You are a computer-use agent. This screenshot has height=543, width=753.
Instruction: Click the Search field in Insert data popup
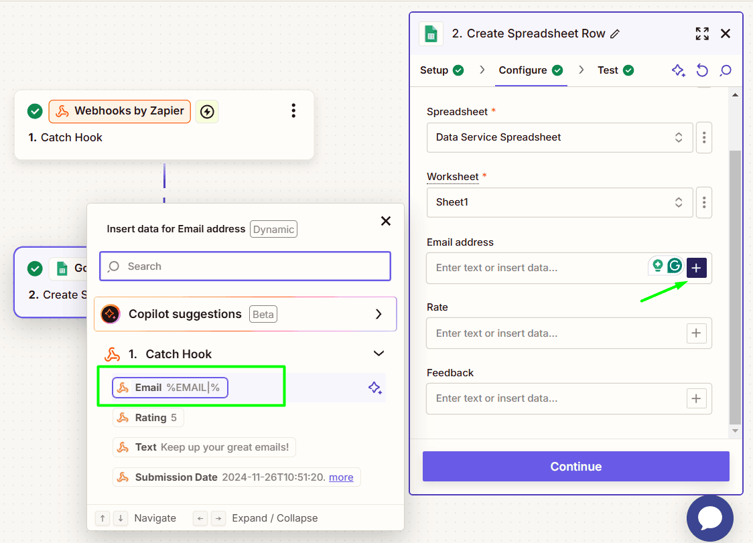[245, 266]
